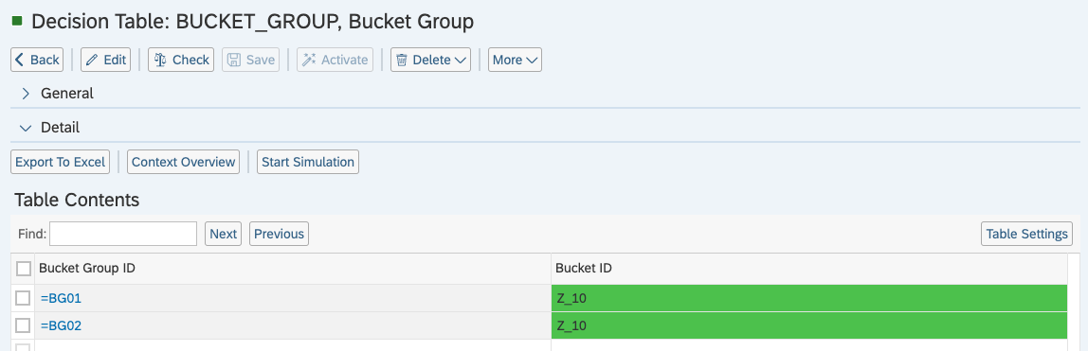Select the checkbox for row =BG02
This screenshot has width=1088, height=351.
pos(23,325)
